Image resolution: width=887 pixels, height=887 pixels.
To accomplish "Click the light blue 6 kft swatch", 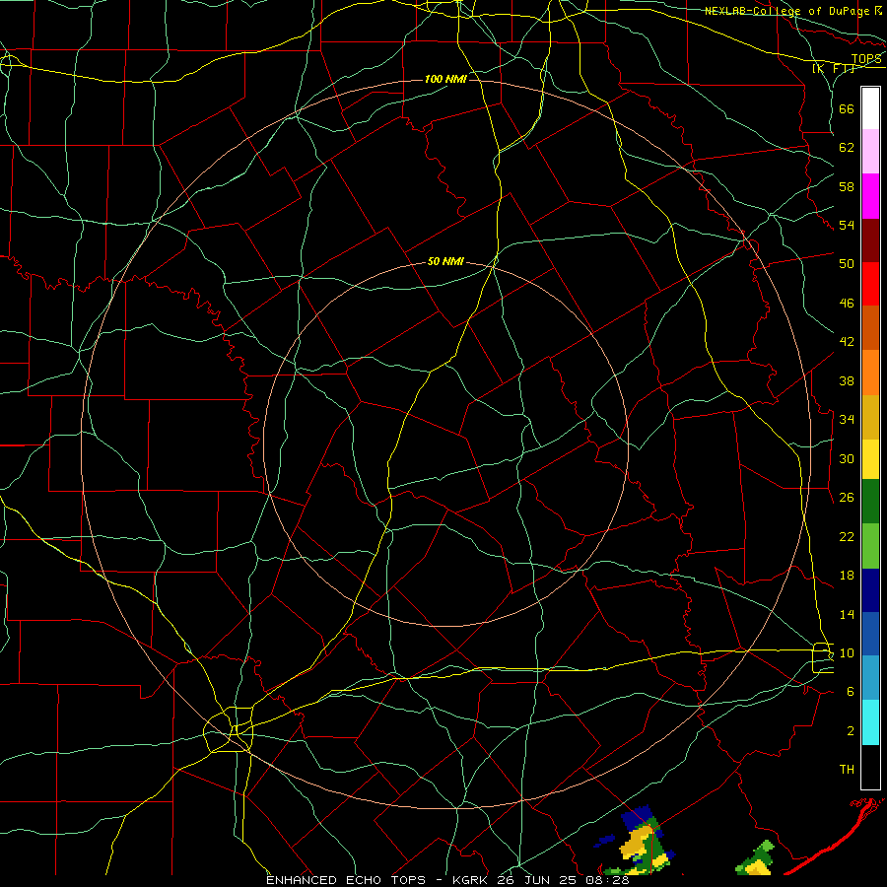I will (x=870, y=678).
